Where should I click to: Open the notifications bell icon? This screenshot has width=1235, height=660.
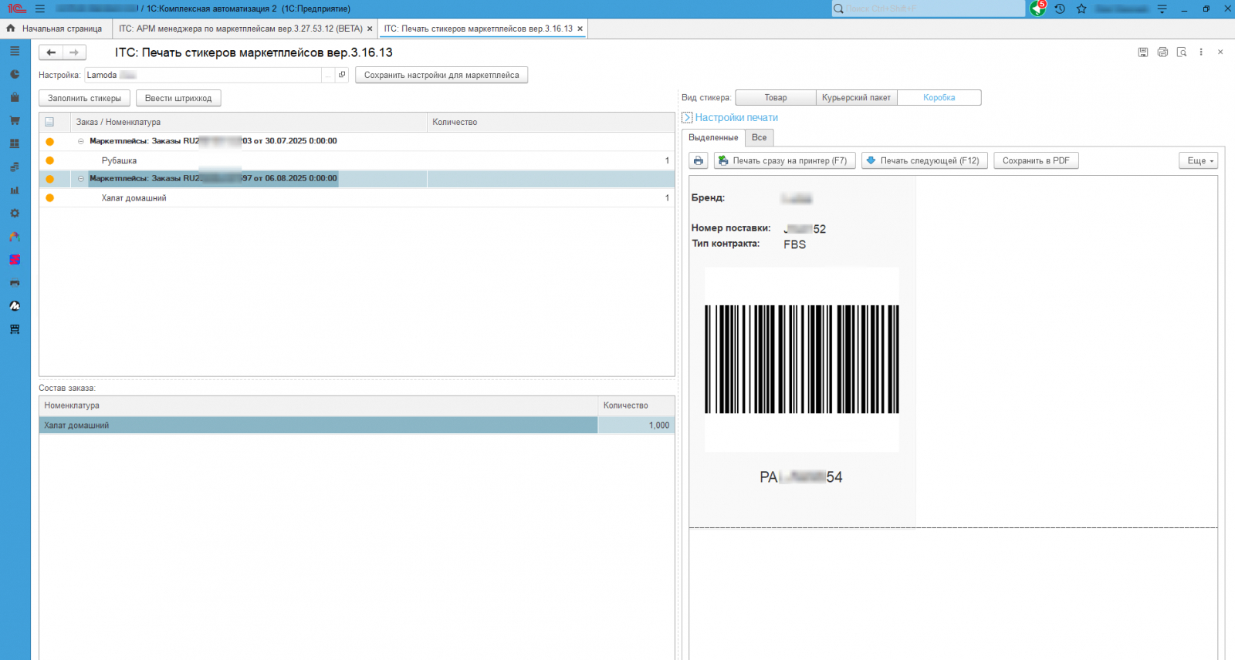(x=1037, y=8)
